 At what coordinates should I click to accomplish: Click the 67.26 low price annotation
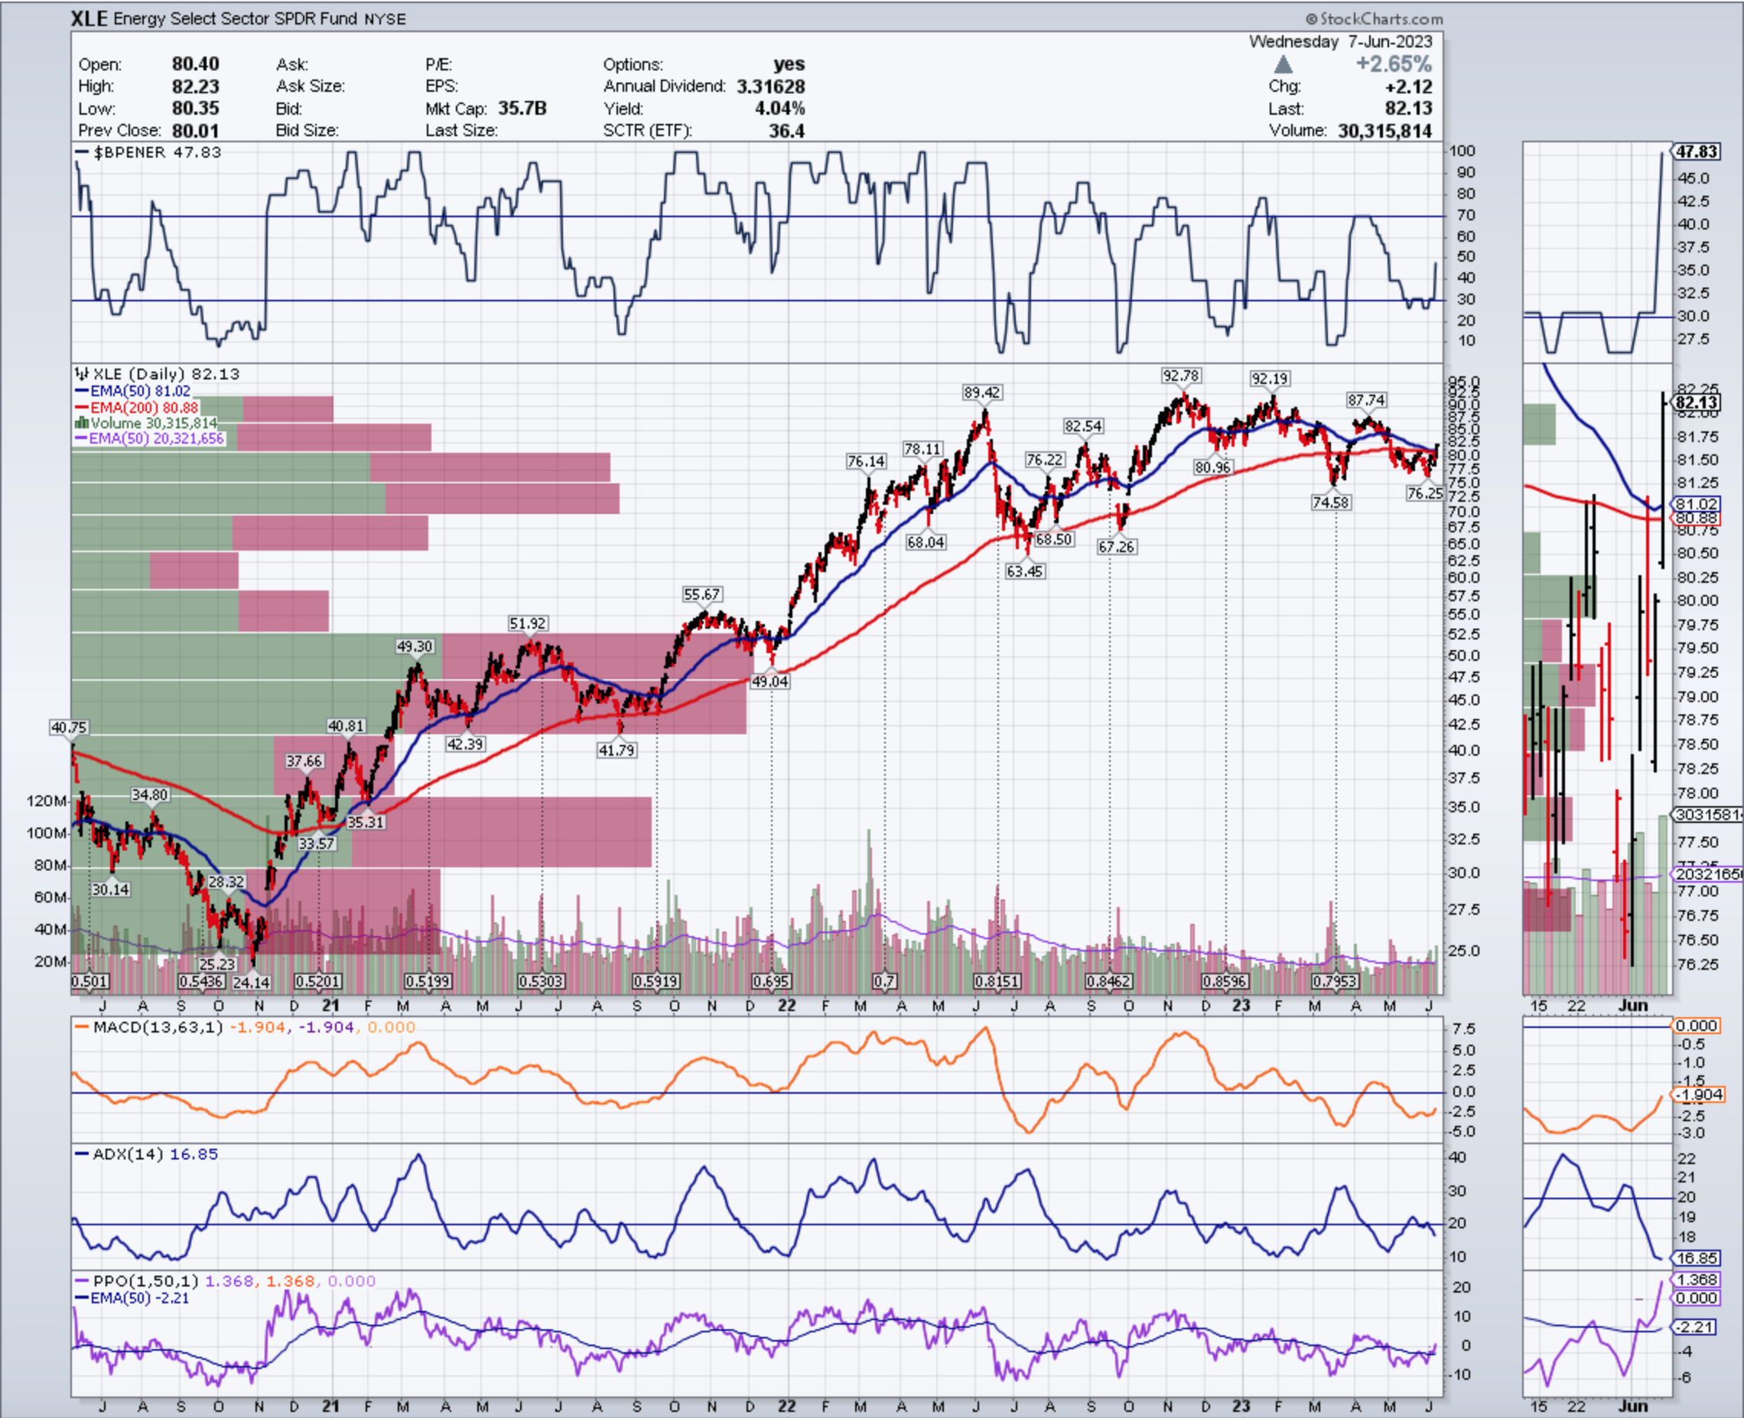coord(1116,548)
